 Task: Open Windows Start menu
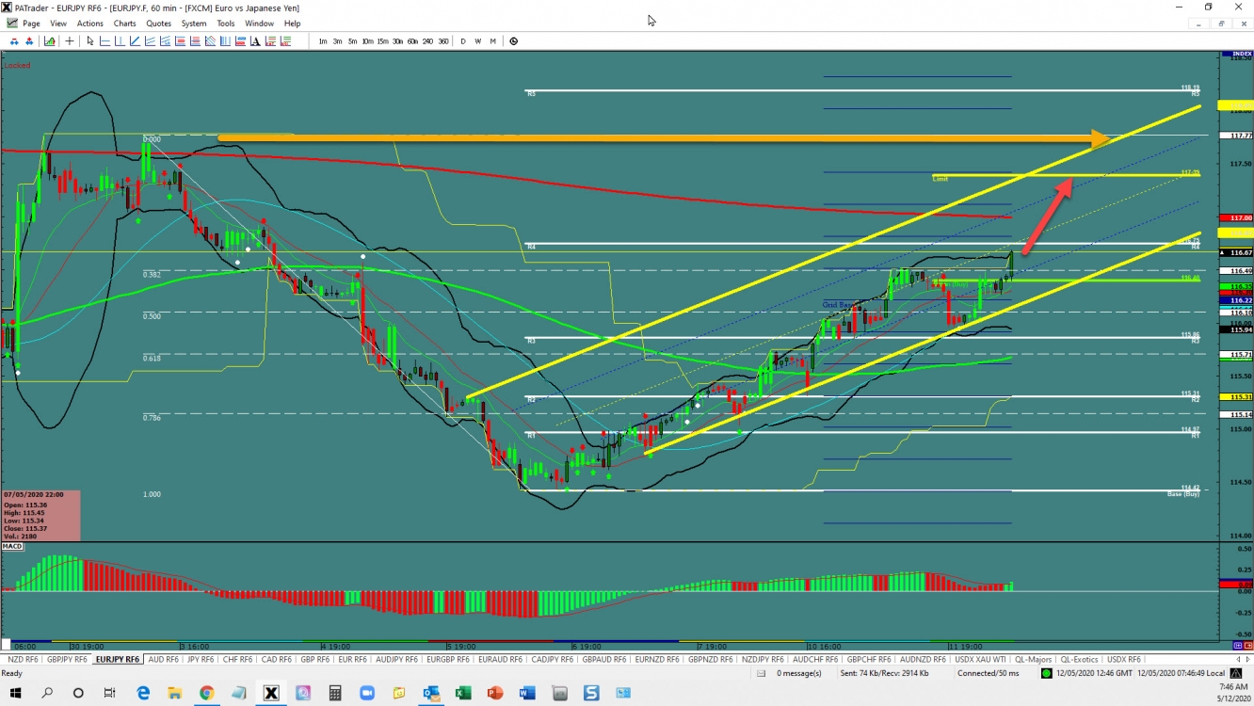tap(16, 693)
